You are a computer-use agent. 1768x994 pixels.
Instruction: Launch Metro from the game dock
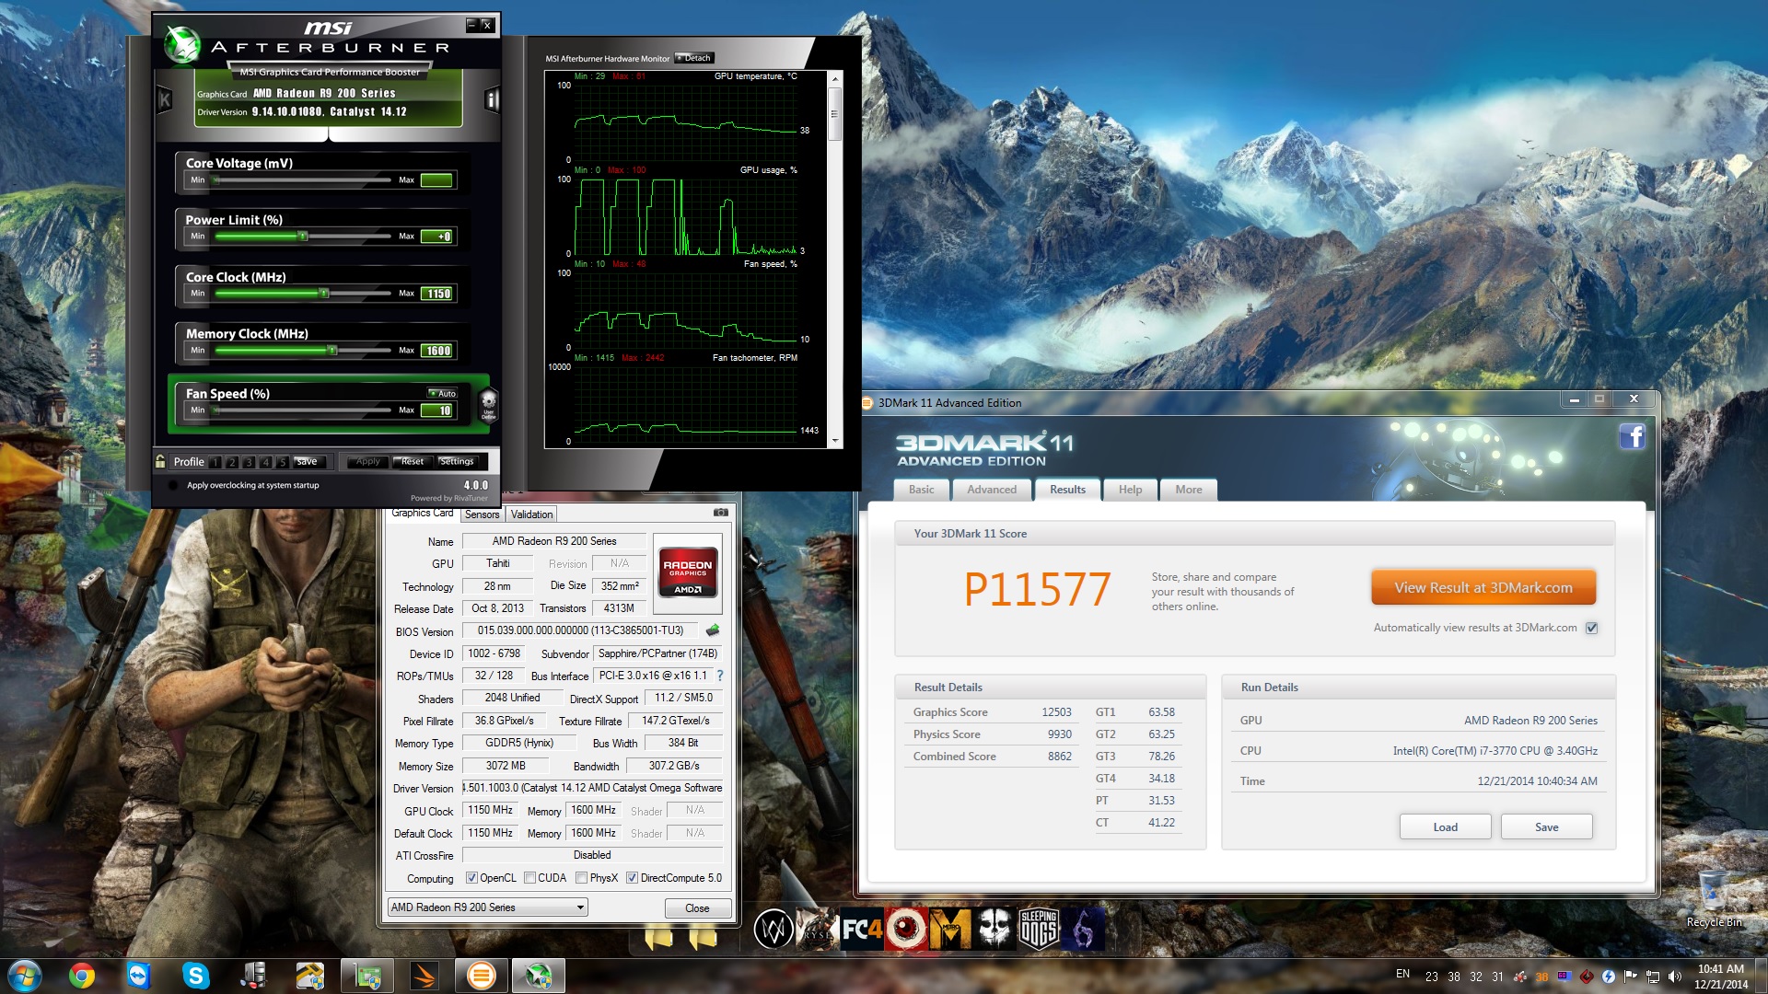coord(950,930)
